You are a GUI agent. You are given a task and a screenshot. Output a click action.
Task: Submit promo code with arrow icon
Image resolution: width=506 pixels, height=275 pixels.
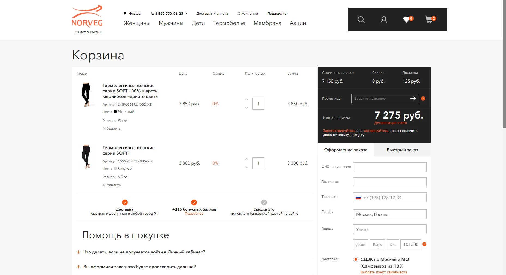point(413,98)
